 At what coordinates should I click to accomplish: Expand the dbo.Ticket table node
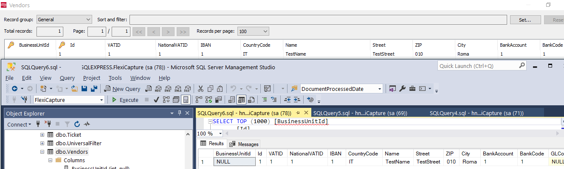tap(42, 135)
